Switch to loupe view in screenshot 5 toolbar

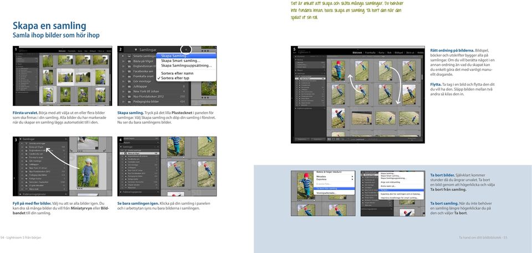[334, 139]
